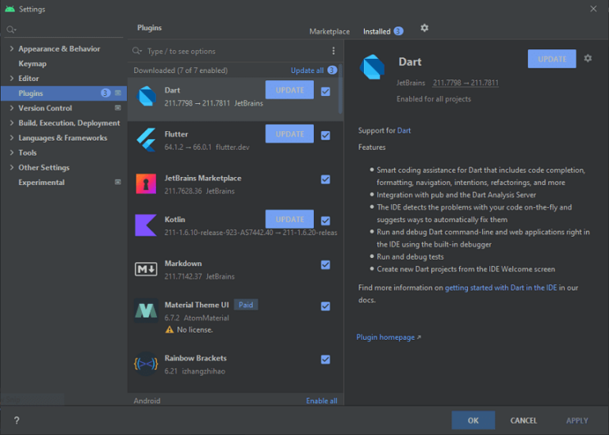Image resolution: width=609 pixels, height=435 pixels.
Task: Click the help question mark icon
Action: click(x=17, y=421)
